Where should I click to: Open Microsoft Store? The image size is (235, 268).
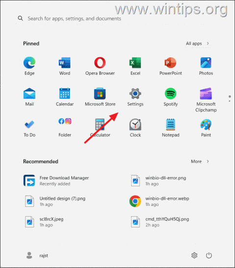tap(100, 97)
